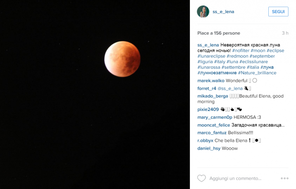Open pixie2409 commenter profile
Viewport: 296px width, 189px height.
208,109
